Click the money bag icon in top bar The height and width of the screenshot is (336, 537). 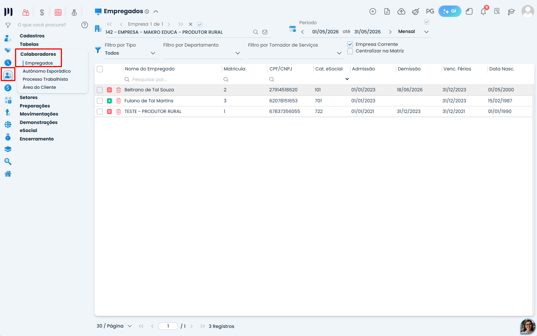(x=74, y=12)
